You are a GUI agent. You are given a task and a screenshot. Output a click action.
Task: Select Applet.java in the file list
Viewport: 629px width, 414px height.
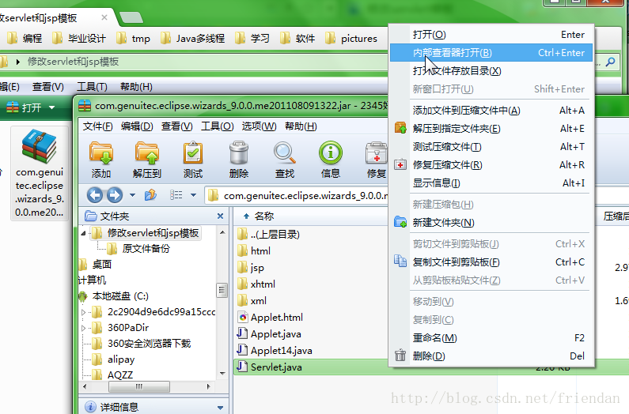(269, 334)
